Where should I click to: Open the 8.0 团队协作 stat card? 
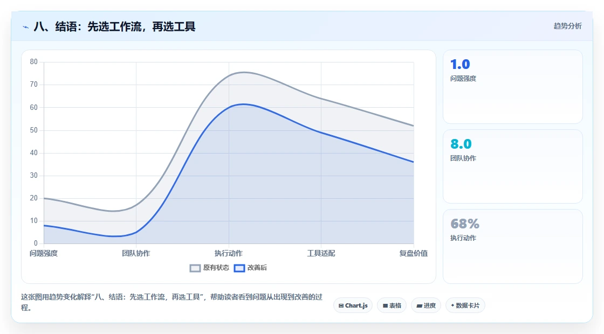(513, 166)
